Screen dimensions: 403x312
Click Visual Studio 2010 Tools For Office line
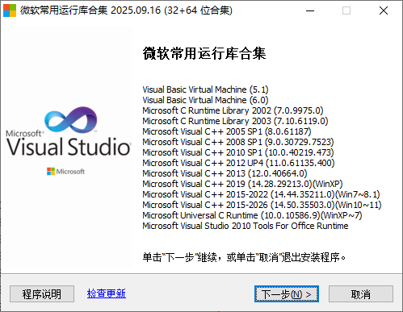pos(246,226)
